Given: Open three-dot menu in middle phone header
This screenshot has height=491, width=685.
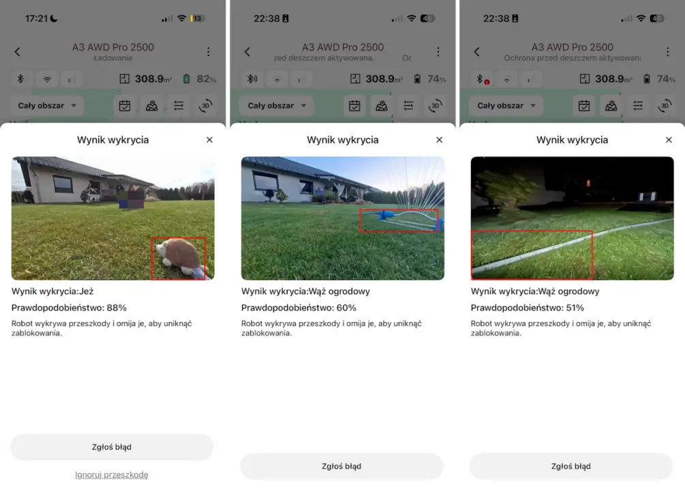Looking at the screenshot, I should (438, 52).
